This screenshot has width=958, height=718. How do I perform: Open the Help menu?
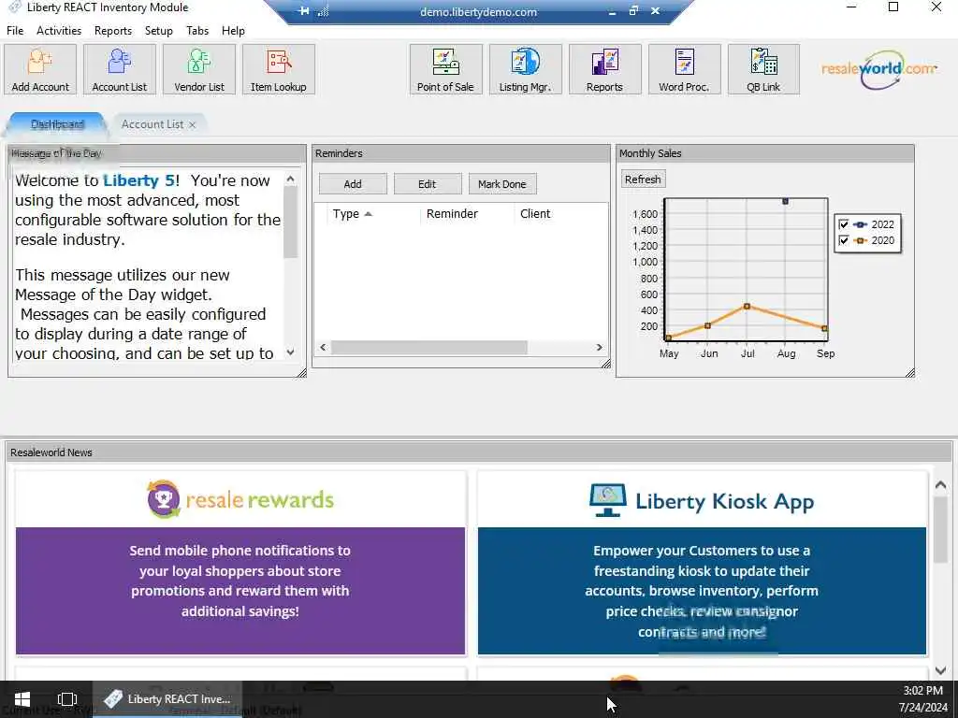pos(233,31)
